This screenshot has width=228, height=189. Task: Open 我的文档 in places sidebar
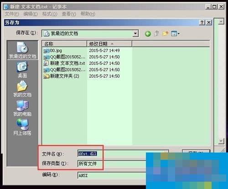tap(22, 89)
